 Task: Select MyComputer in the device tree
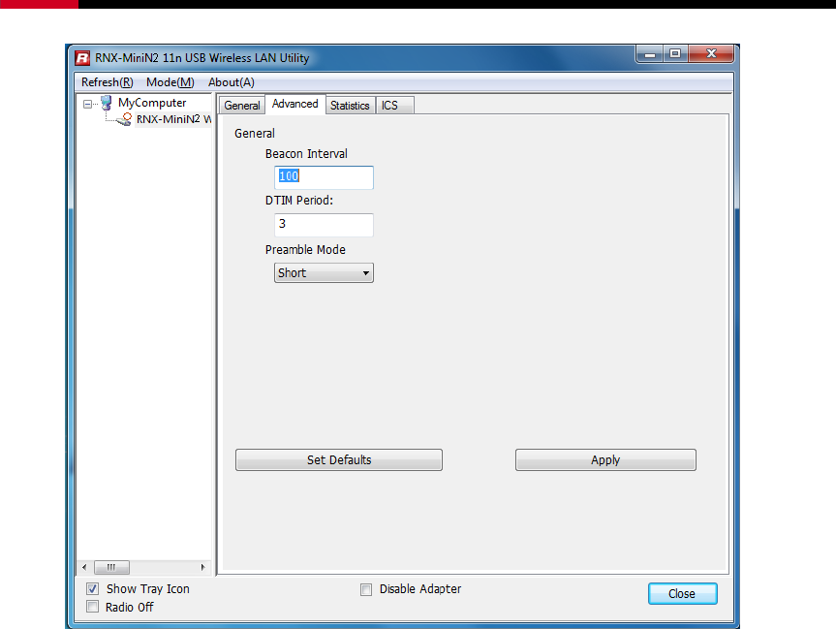click(x=152, y=103)
